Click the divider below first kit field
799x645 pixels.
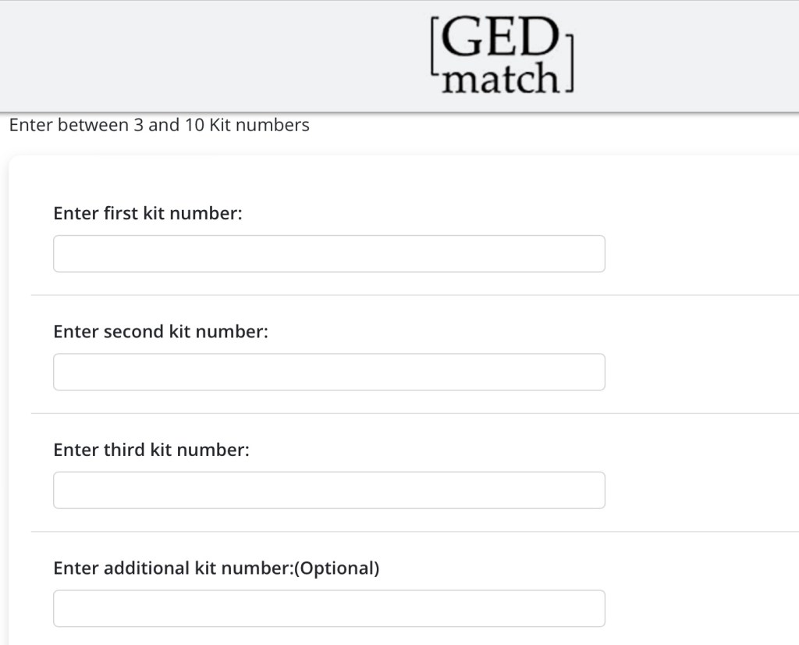coord(414,295)
